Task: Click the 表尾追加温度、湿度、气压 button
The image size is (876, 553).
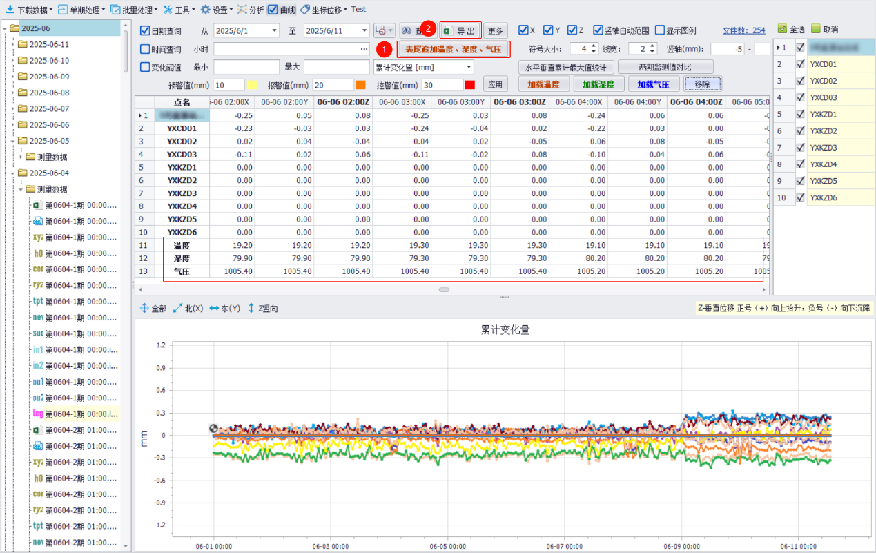Action: click(453, 50)
